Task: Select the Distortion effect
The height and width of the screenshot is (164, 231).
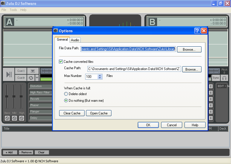Action: coord(41,86)
